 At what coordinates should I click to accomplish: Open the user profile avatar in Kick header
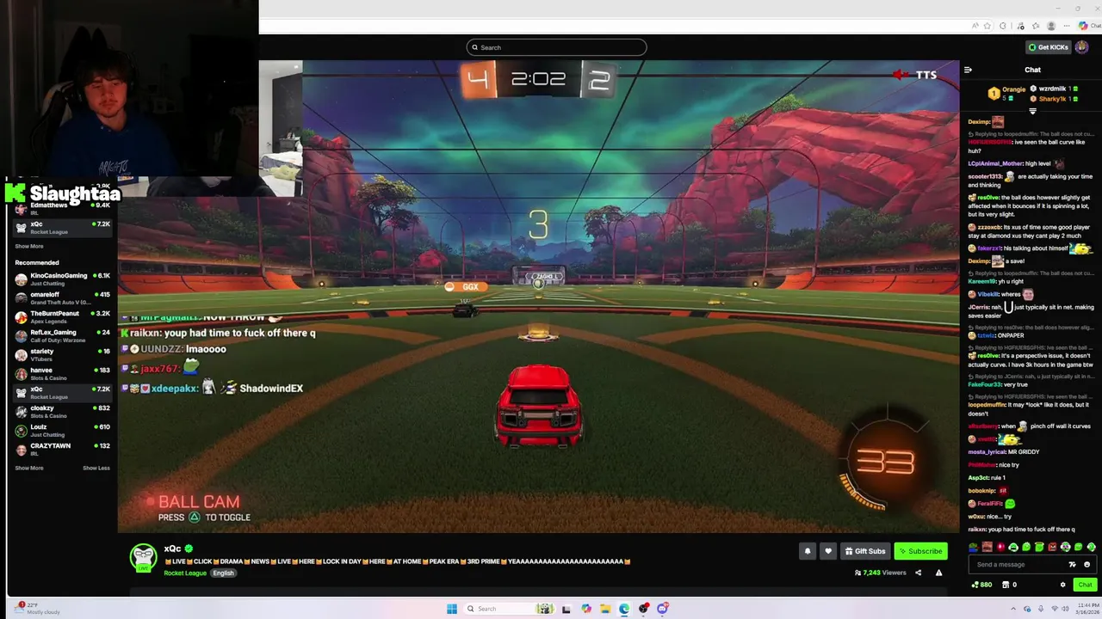tap(1082, 47)
